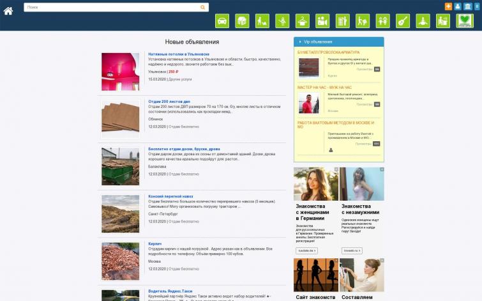Open the car category icon
The width and height of the screenshot is (482, 301).
(222, 21)
